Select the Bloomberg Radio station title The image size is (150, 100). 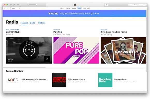click(120, 79)
